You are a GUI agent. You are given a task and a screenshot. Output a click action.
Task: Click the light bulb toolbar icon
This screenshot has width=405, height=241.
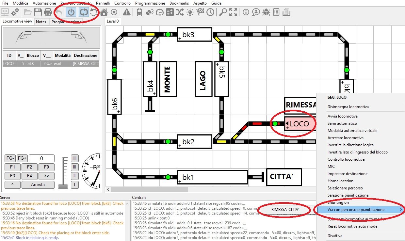click(x=190, y=12)
